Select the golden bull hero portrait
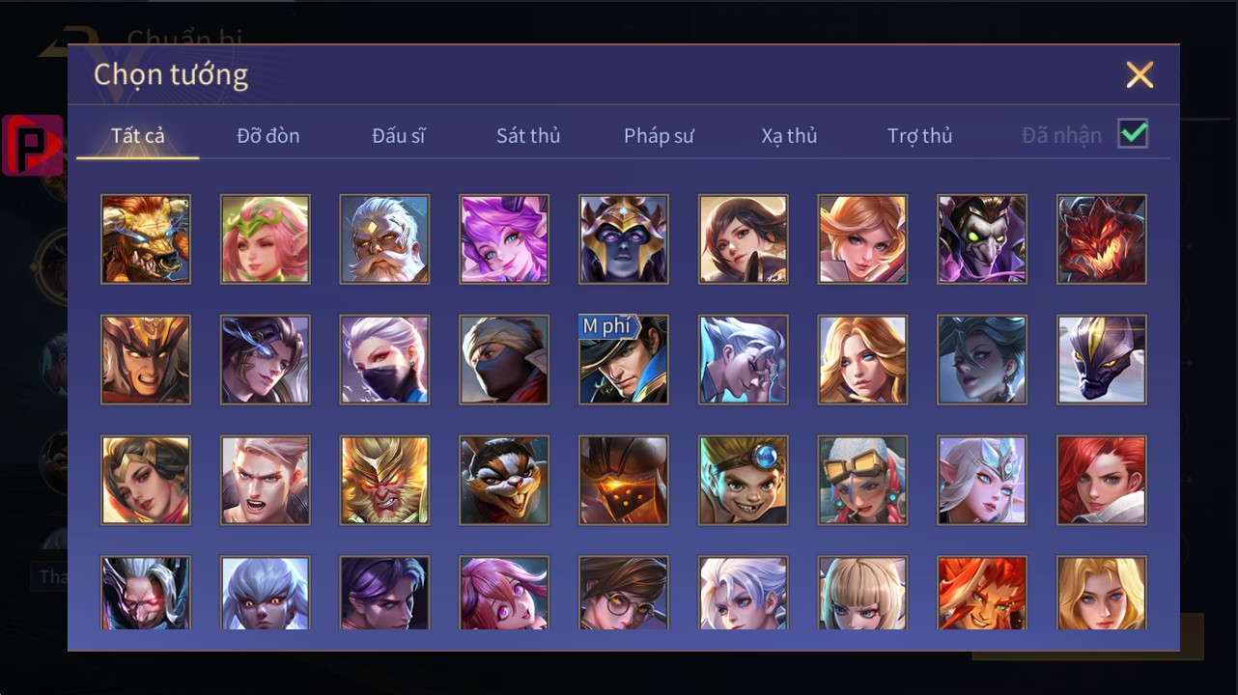 click(x=146, y=239)
